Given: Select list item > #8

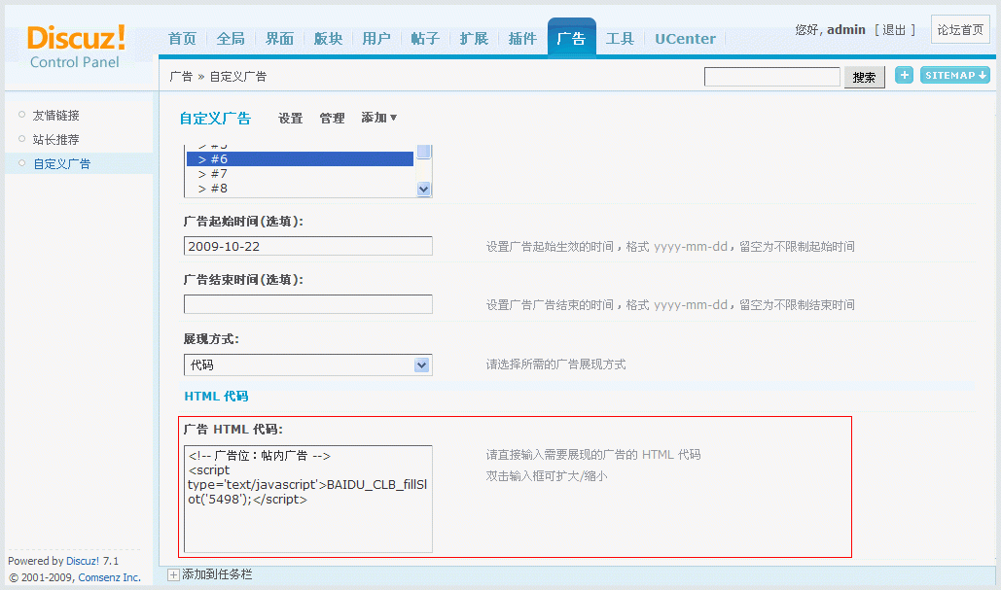Looking at the screenshot, I should click(300, 189).
